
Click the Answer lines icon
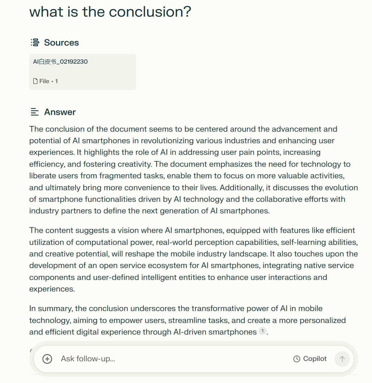coord(35,112)
